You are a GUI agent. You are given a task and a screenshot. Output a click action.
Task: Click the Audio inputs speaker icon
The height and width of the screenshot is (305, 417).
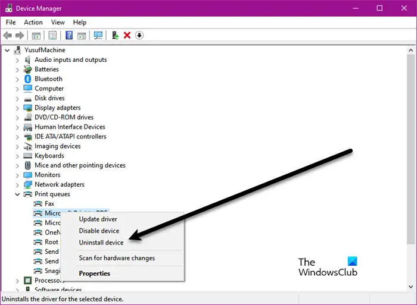(27, 59)
